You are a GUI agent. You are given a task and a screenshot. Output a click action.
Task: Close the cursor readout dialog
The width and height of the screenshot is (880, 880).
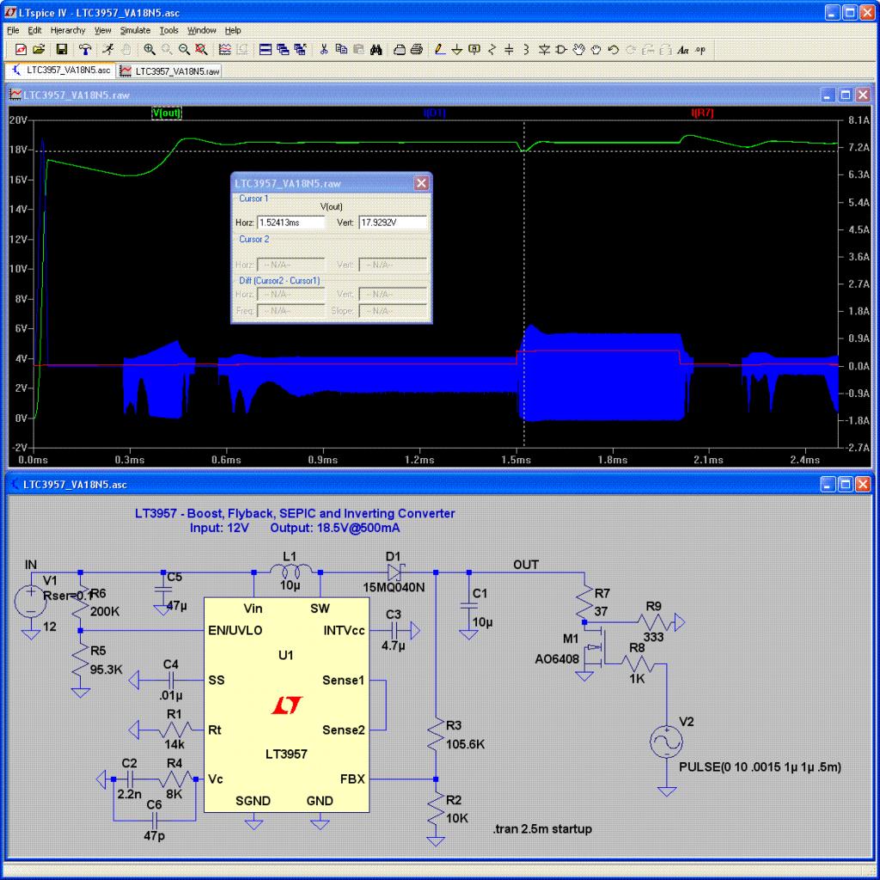tap(421, 183)
